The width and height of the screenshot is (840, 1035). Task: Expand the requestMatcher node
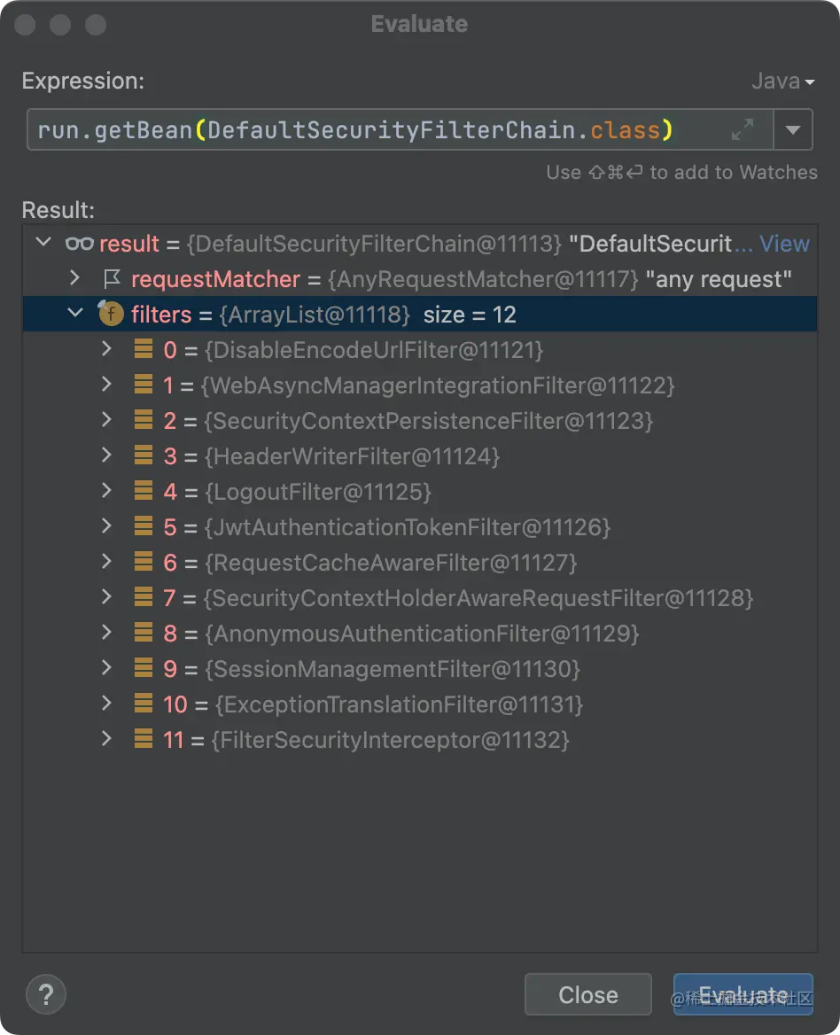pyautogui.click(x=74, y=277)
